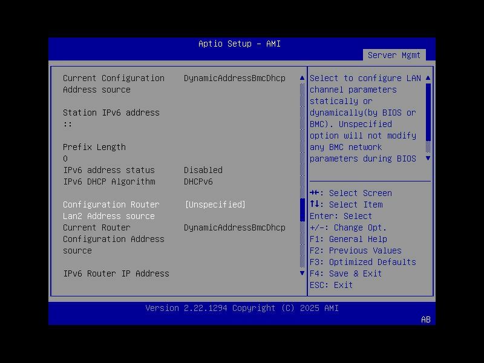The width and height of the screenshot is (484, 363).
Task: Click the Version 2.22.1294 copyright footer
Action: click(x=241, y=308)
